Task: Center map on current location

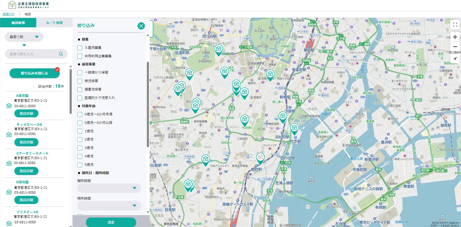Action: 455,59
